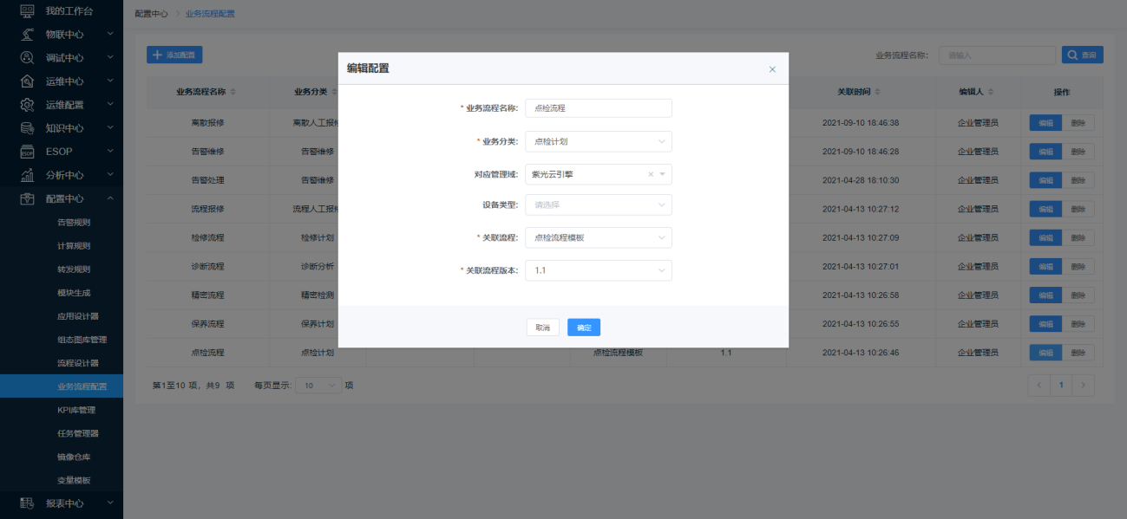Screen dimensions: 1127x519
Task: Clear the 对应管理域 selected value
Action: [x=651, y=174]
